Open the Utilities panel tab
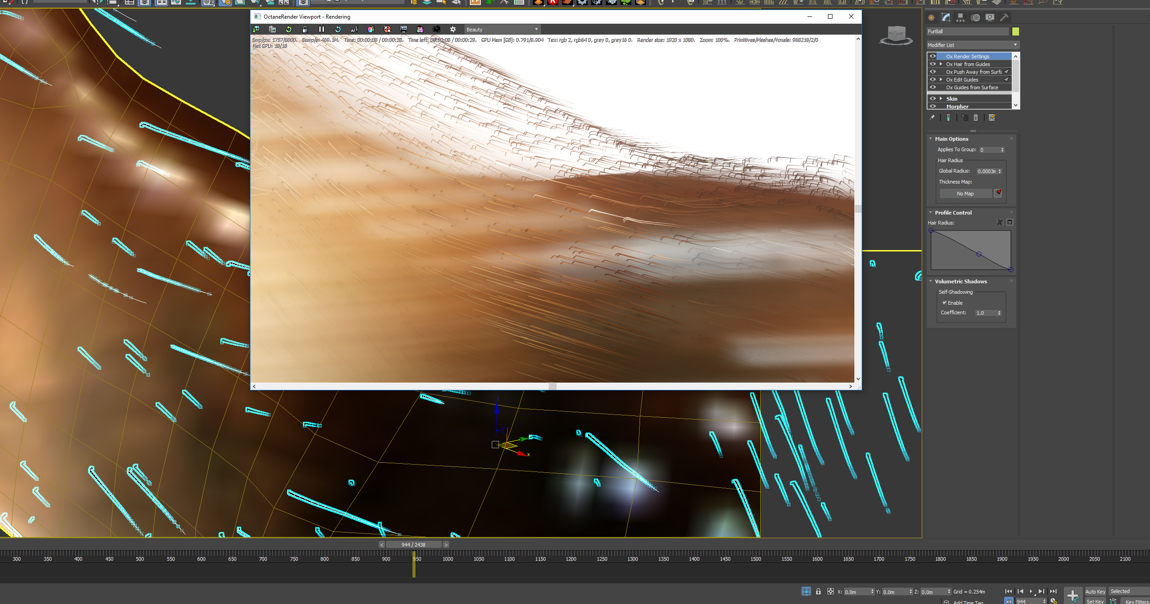This screenshot has height=604, width=1150. pos(1004,17)
